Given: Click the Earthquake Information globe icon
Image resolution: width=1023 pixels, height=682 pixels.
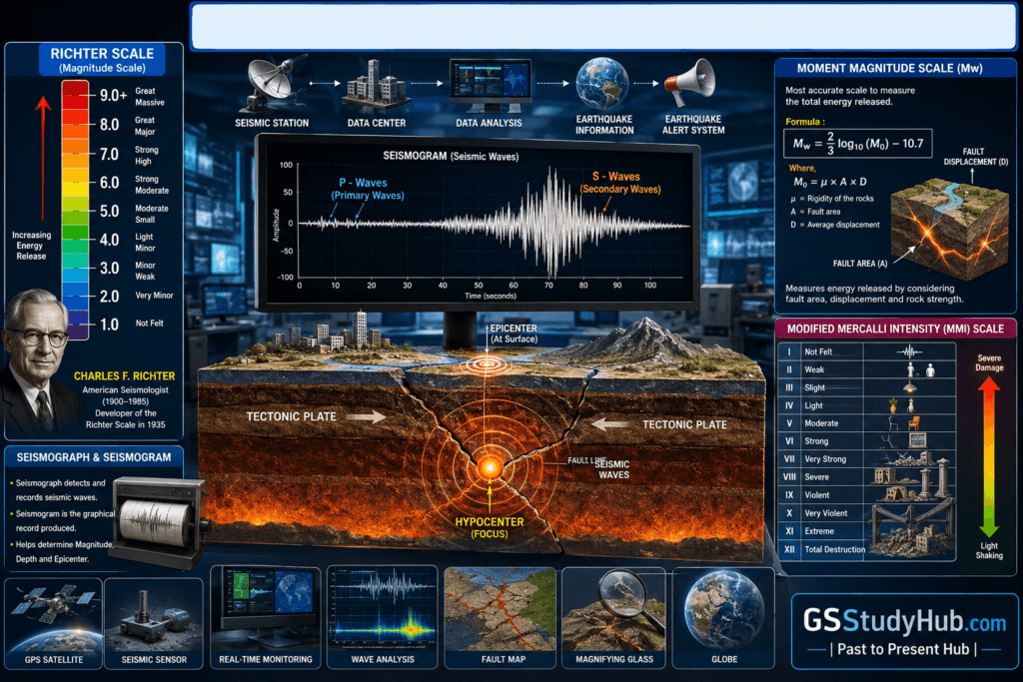Looking at the screenshot, I should 601,84.
